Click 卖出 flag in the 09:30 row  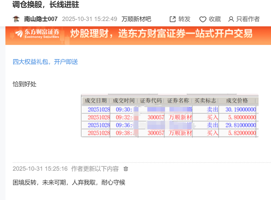click(x=213, y=110)
